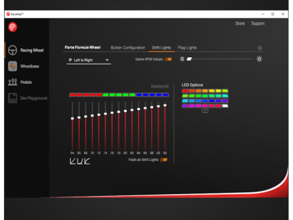Select the third RPM curve preset icon

pos(87,161)
